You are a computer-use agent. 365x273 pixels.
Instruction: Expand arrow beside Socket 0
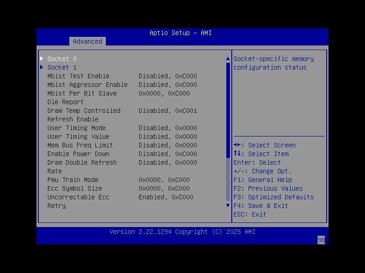(x=42, y=59)
